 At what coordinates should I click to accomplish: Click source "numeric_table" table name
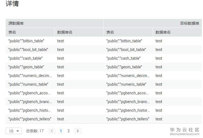coord(28,84)
